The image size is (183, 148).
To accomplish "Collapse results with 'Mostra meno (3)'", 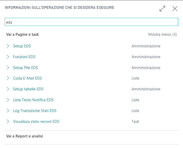I will [x=163, y=34].
